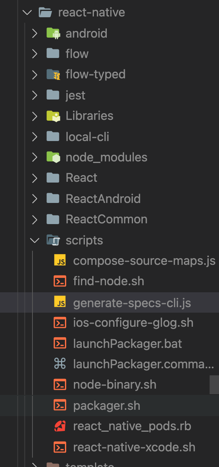Collapse the scripts folder chevron

click(35, 240)
